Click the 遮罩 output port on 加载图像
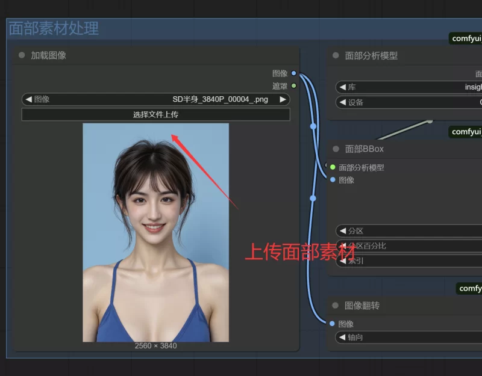482x376 pixels. [293, 86]
